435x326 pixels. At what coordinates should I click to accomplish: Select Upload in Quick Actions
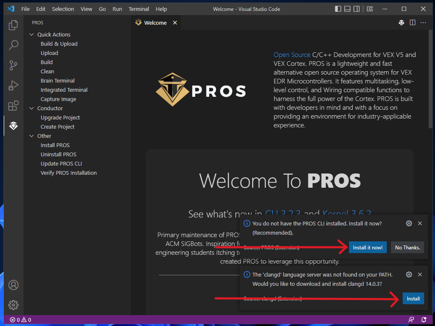(49, 53)
